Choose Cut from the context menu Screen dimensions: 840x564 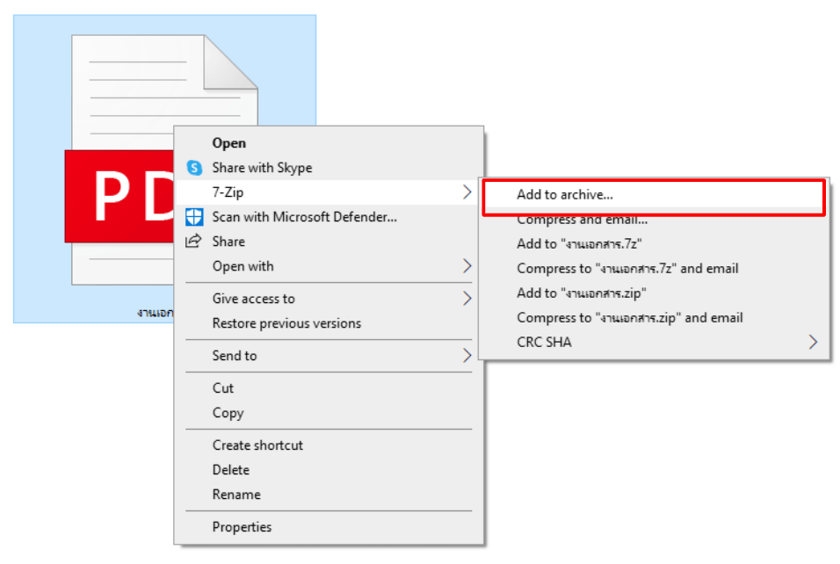click(329, 387)
